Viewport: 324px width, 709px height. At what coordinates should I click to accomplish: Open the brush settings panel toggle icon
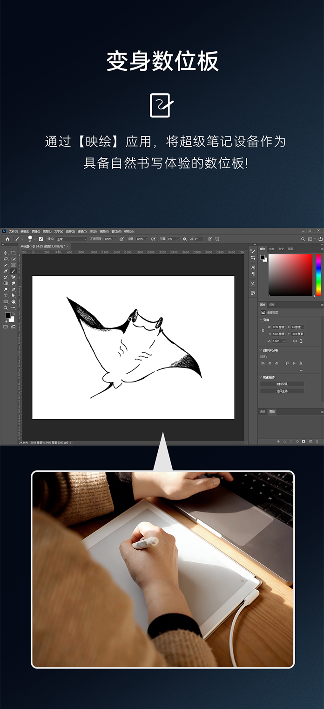pos(41,239)
